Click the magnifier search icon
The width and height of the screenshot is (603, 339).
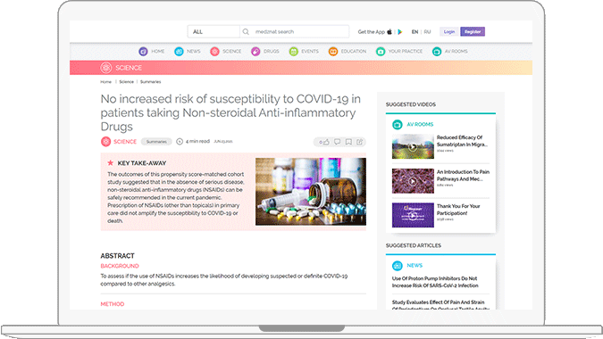[246, 31]
